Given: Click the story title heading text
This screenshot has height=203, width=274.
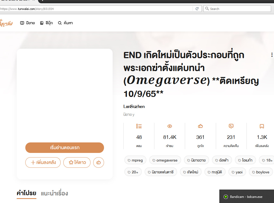Looking at the screenshot, I should point(191,74).
